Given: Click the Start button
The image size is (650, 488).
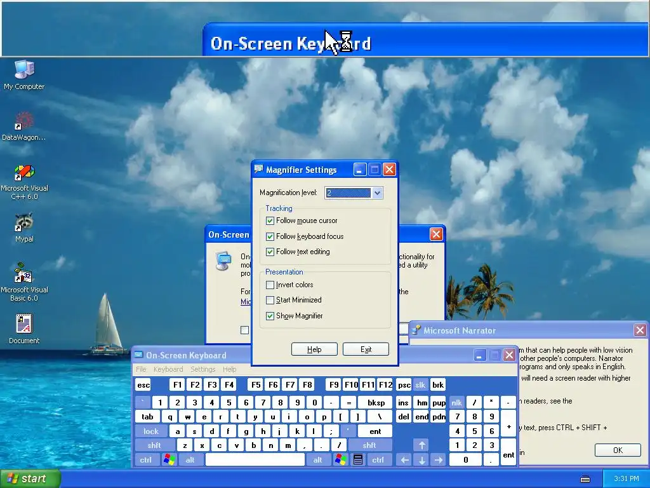Looking at the screenshot, I should [x=30, y=478].
